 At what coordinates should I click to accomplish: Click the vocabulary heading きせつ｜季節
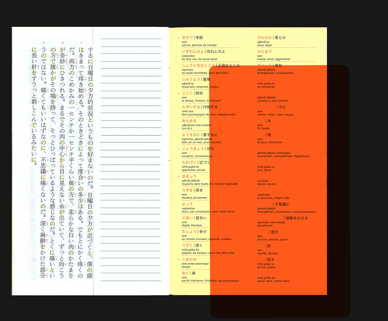click(x=192, y=38)
